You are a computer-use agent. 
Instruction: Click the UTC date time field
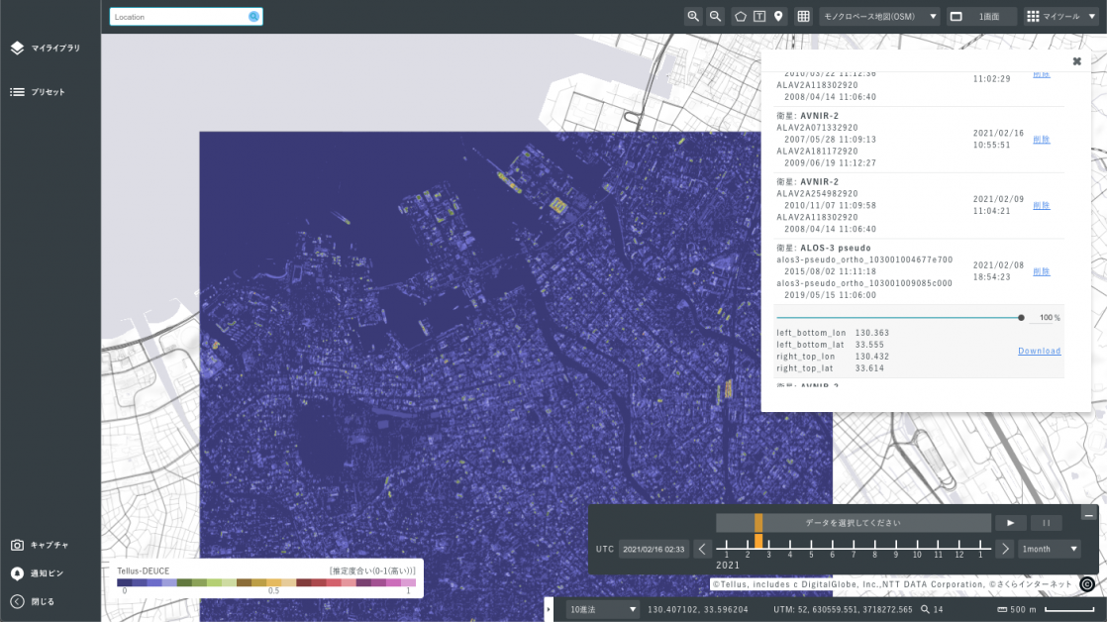click(x=654, y=549)
